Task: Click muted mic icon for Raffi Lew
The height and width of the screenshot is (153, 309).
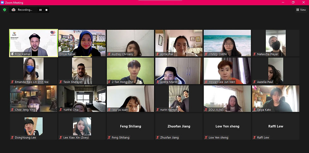Action: pyautogui.click(x=254, y=138)
